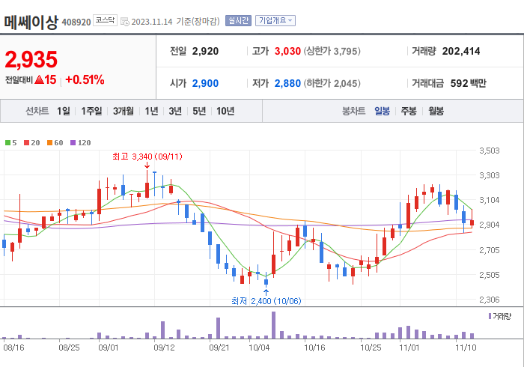Click the 실시간 real-time button
This screenshot has height=367, width=524.
coord(238,21)
